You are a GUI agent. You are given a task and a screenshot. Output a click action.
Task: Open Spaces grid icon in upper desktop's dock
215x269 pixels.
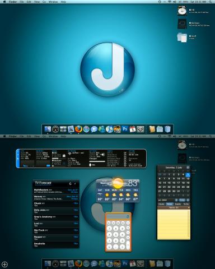(63, 129)
